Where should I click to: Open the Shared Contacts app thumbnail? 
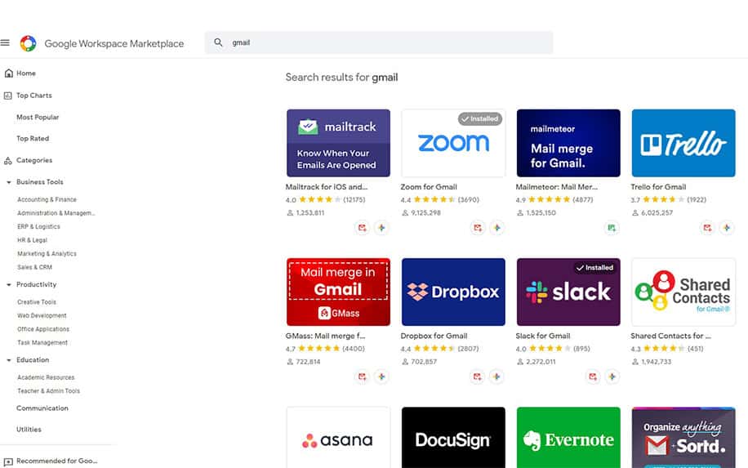pyautogui.click(x=683, y=292)
